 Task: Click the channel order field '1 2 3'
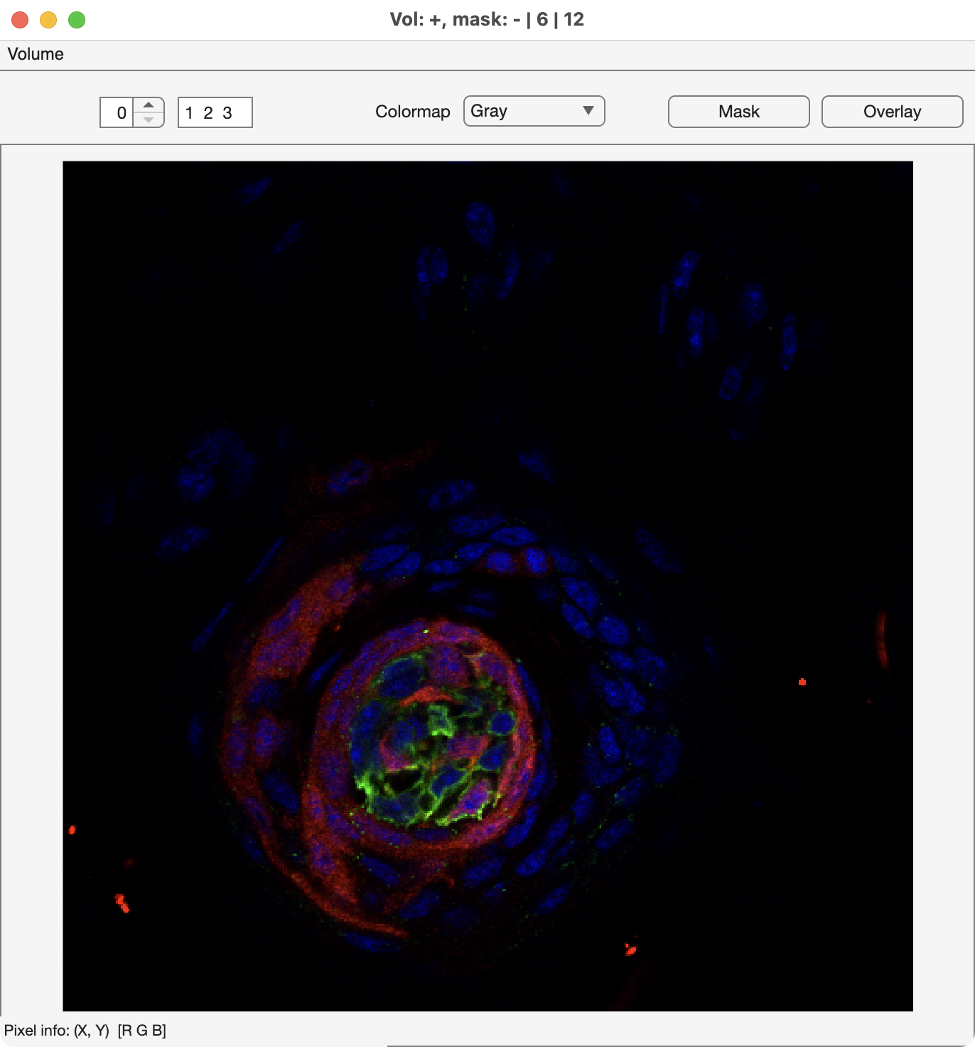[x=215, y=112]
